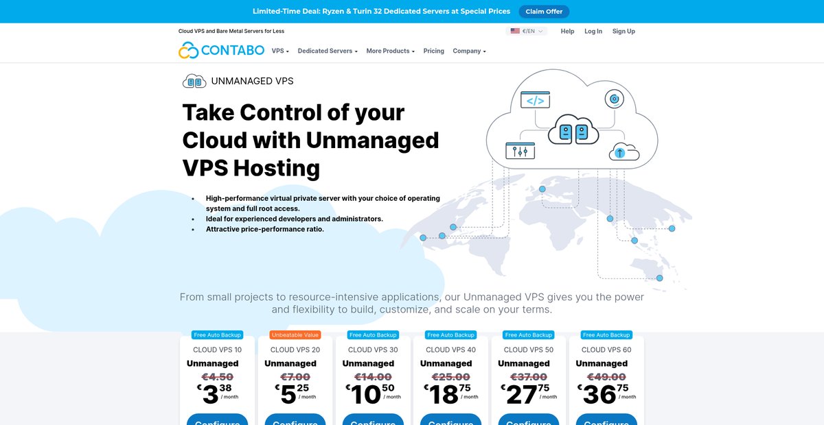
Task: Click the Free Auto Backup badge on VPS 60
Action: tap(606, 335)
